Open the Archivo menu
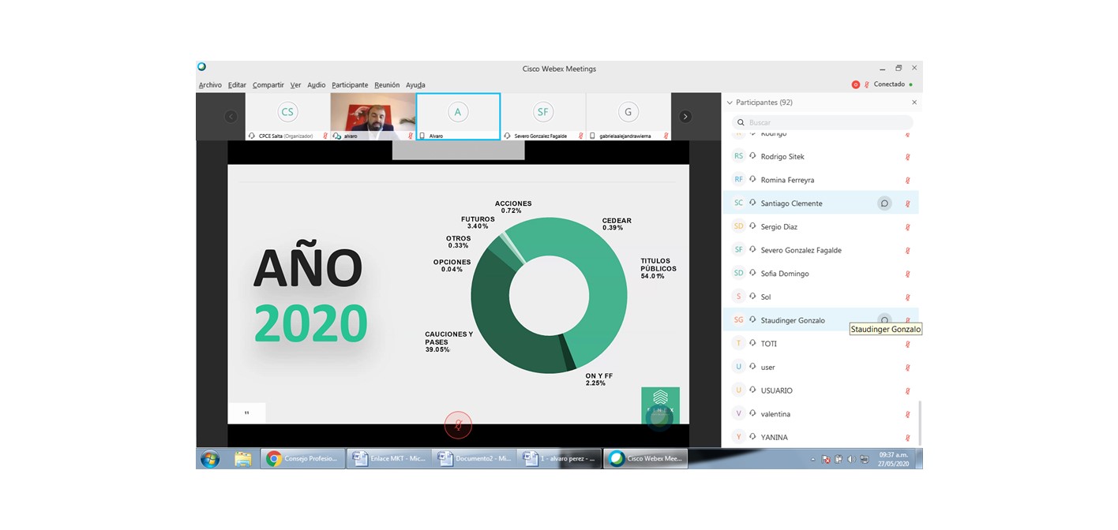The width and height of the screenshot is (1118, 530). point(210,85)
